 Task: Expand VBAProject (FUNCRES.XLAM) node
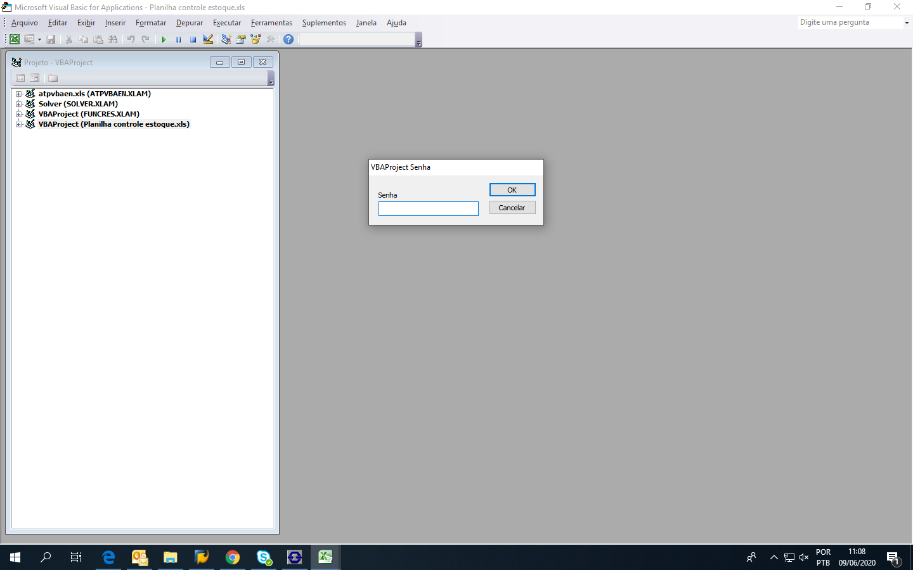[18, 114]
